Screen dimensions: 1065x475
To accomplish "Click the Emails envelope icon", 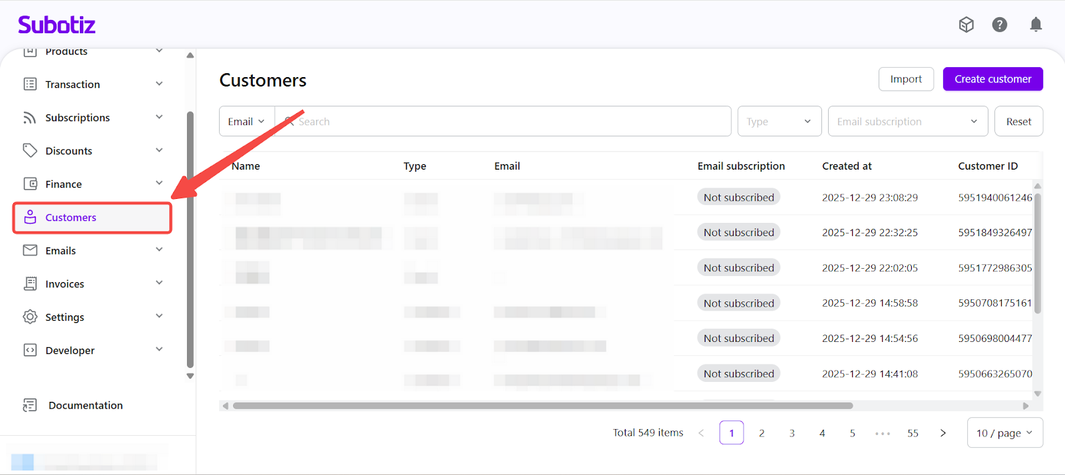I will [x=30, y=250].
